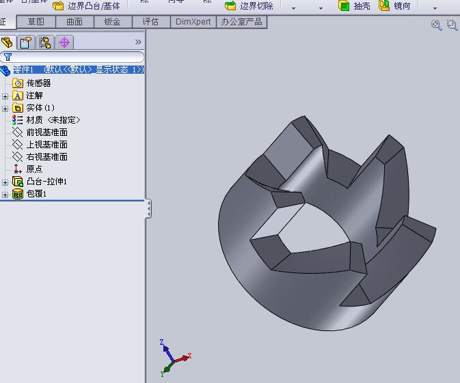The height and width of the screenshot is (383, 460).
Task: Click the 包覆1 wrap feature icon
Action: [x=18, y=194]
